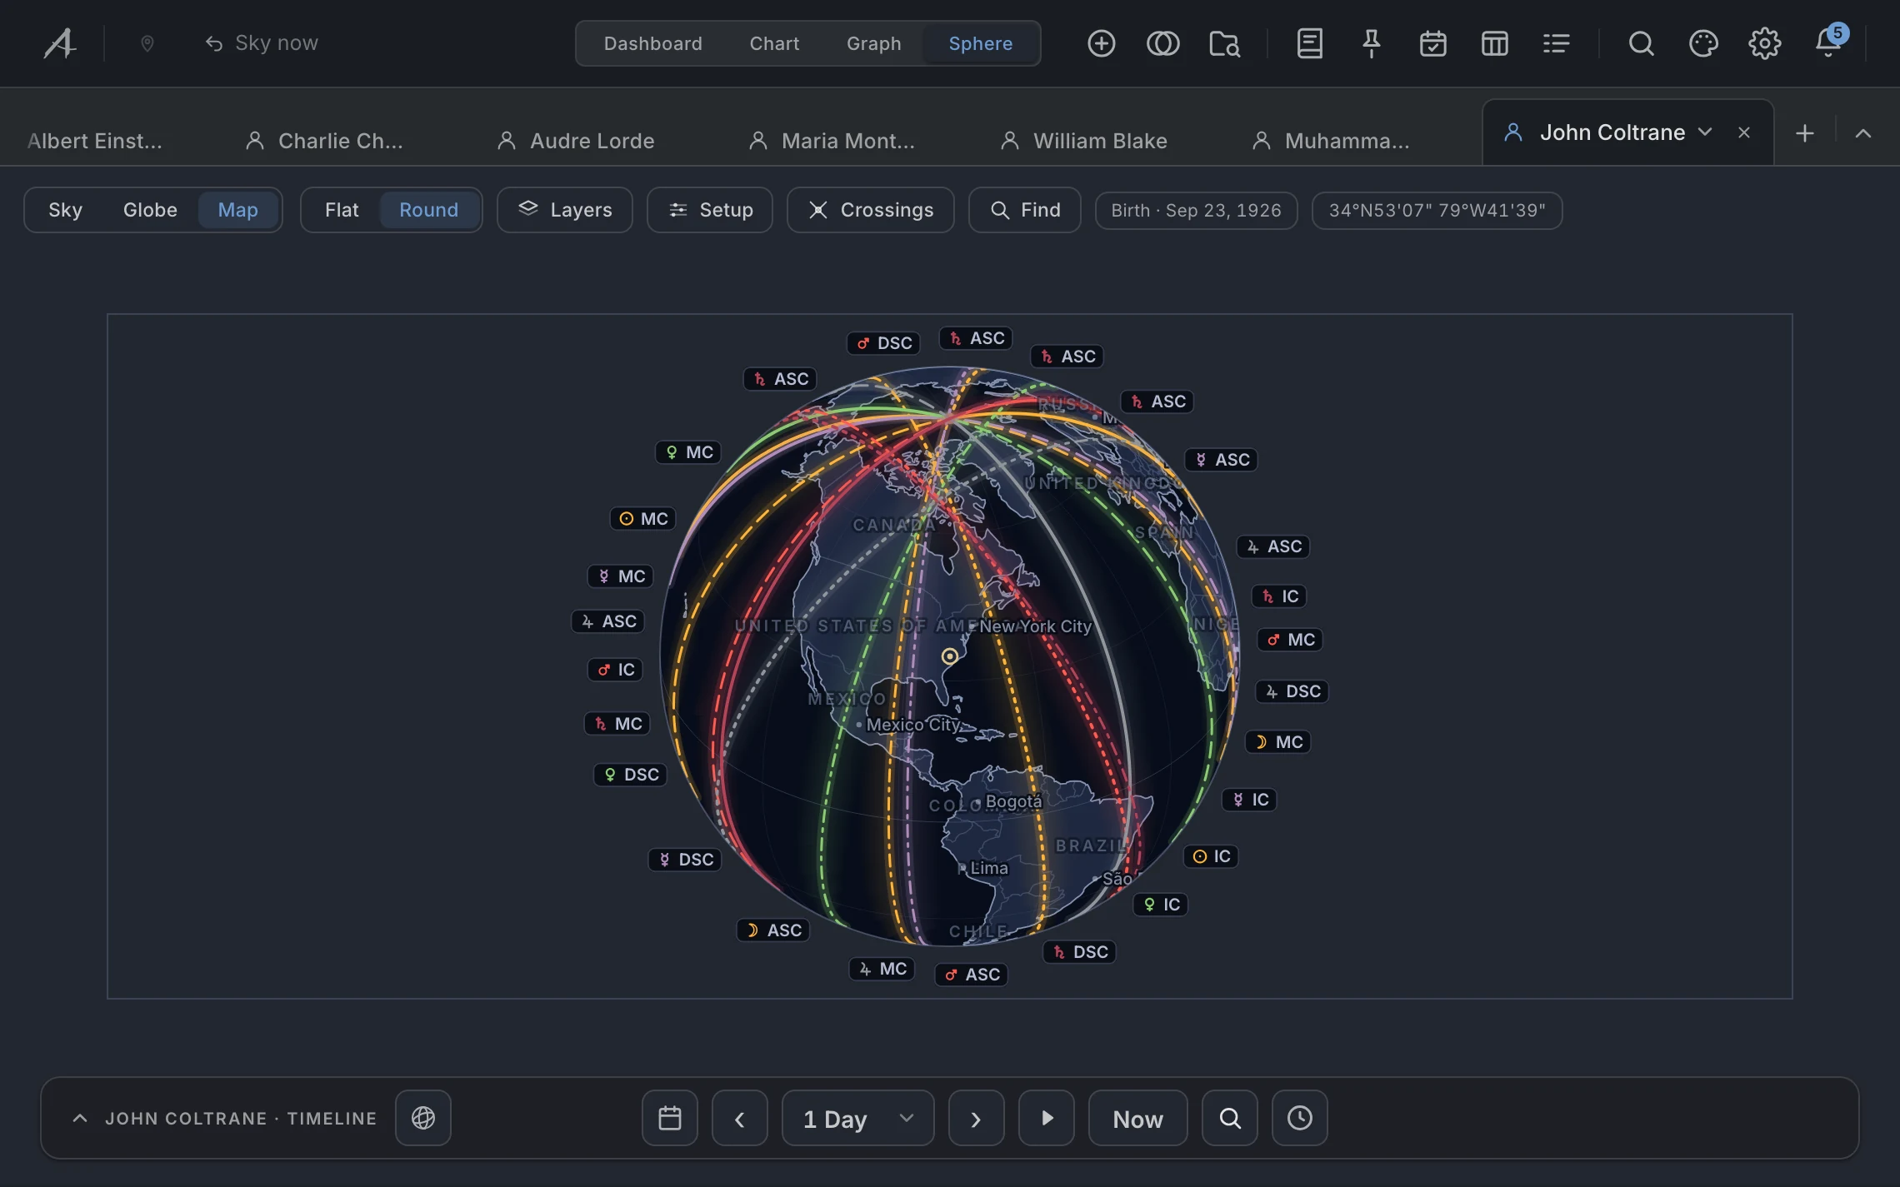Collapse the John Coltrane timeline panel
1900x1187 pixels.
(x=80, y=1118)
